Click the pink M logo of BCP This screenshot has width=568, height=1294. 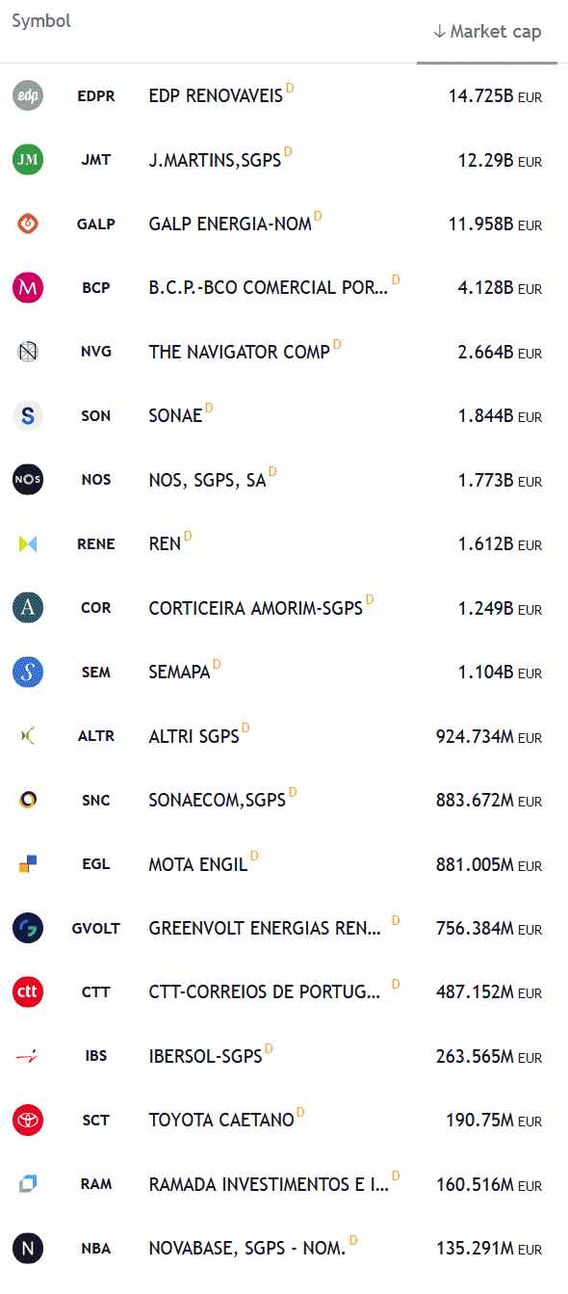click(27, 287)
